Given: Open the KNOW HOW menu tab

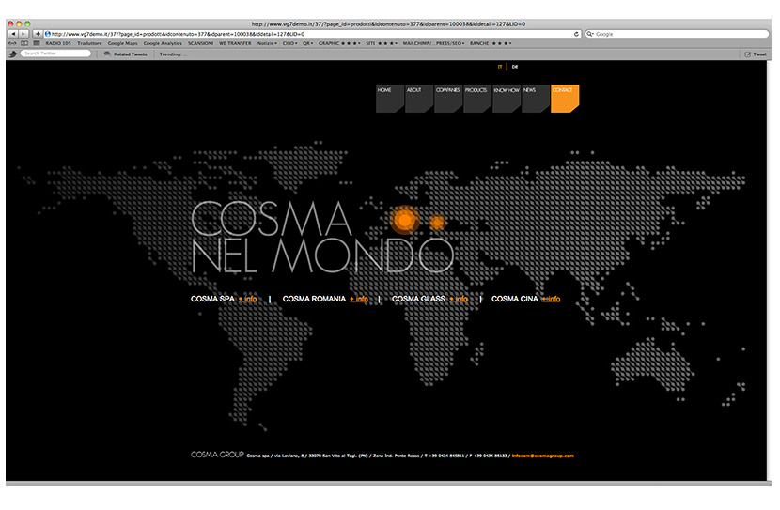Looking at the screenshot, I should (x=507, y=99).
